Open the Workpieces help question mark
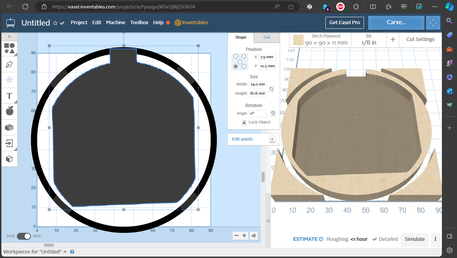The image size is (457, 258). pyautogui.click(x=72, y=252)
